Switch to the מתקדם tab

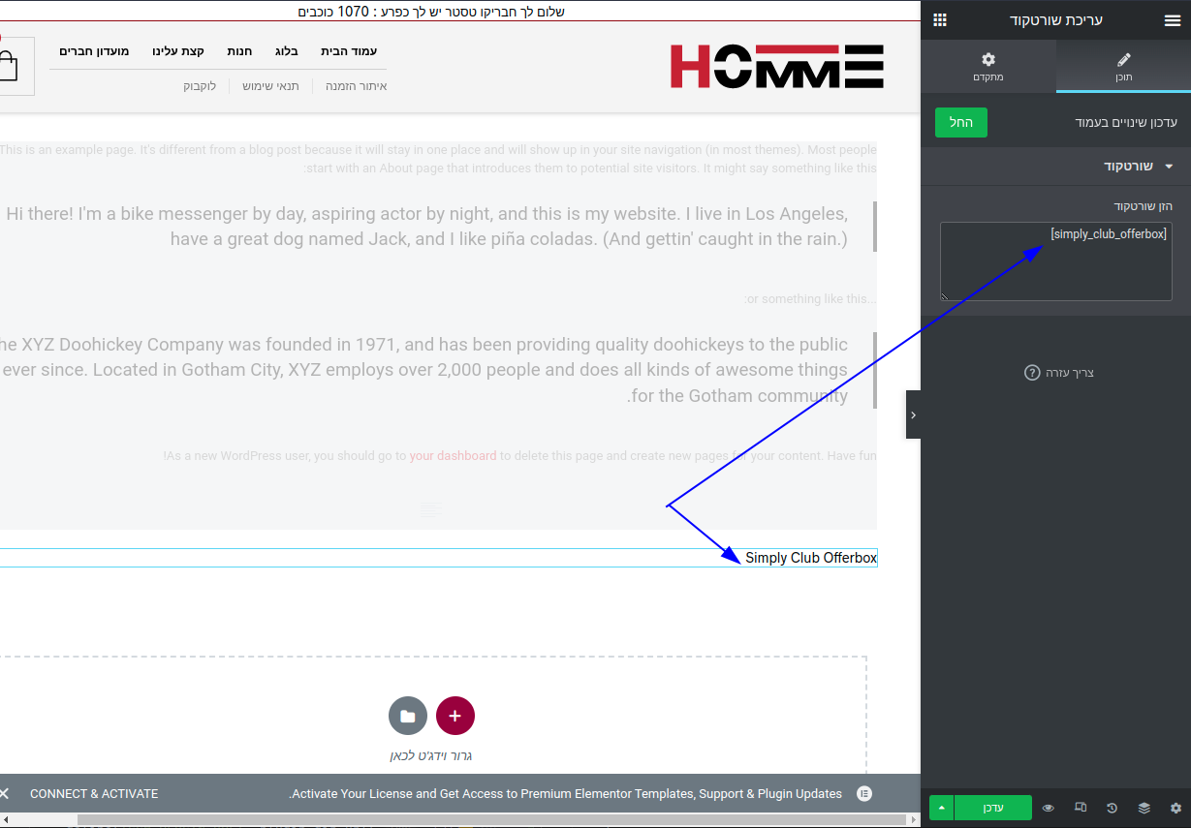coord(987,67)
